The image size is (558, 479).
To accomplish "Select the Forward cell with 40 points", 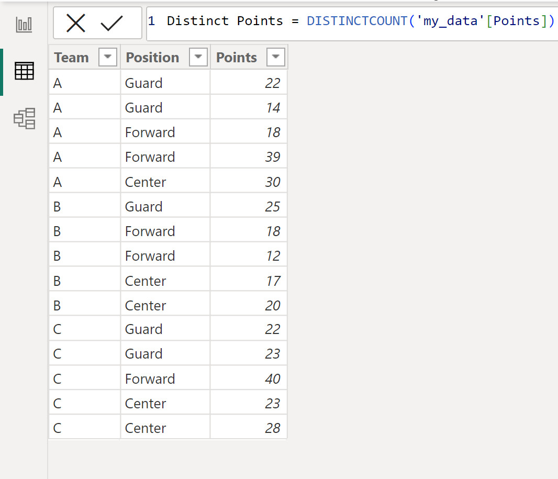I will pyautogui.click(x=150, y=378).
